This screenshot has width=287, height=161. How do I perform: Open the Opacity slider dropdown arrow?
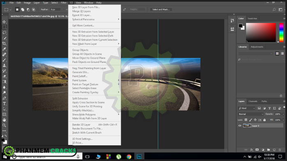tap(283, 114)
